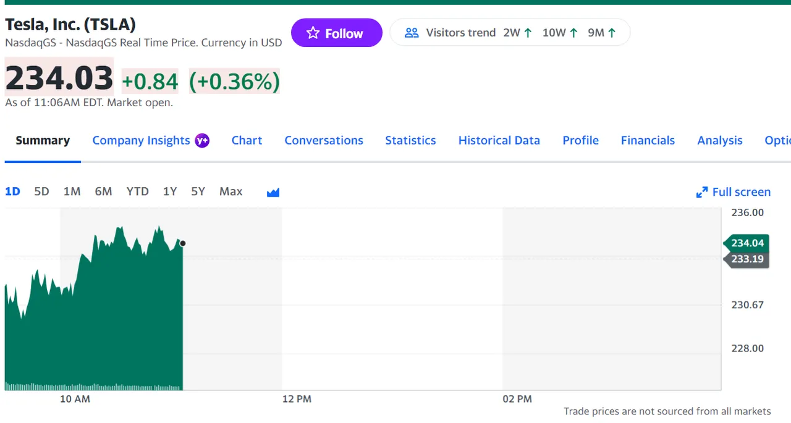Open the Profile tab
This screenshot has height=423, width=791.
pyautogui.click(x=580, y=140)
